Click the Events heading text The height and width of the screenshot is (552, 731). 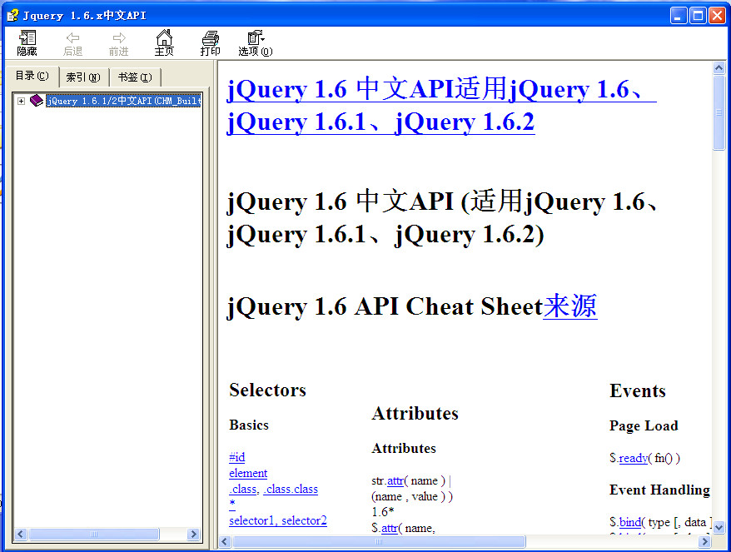(637, 390)
